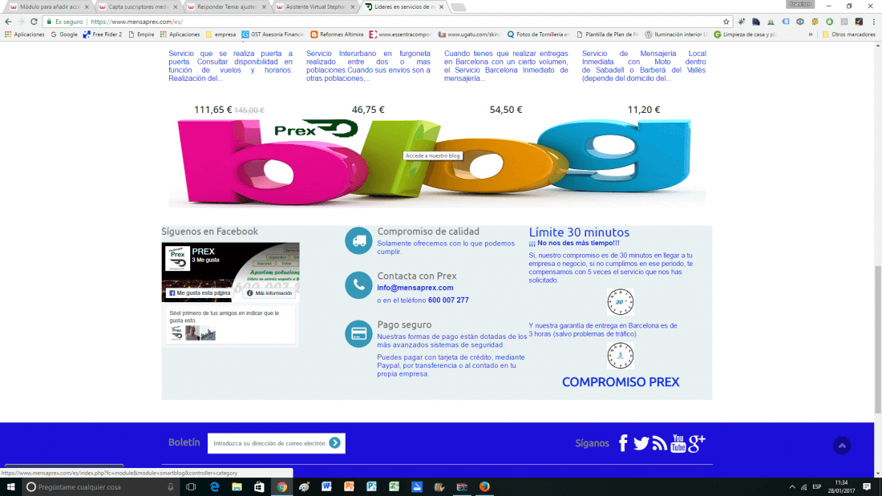Open File Explorer from taskbar
The width and height of the screenshot is (882, 496).
(237, 487)
